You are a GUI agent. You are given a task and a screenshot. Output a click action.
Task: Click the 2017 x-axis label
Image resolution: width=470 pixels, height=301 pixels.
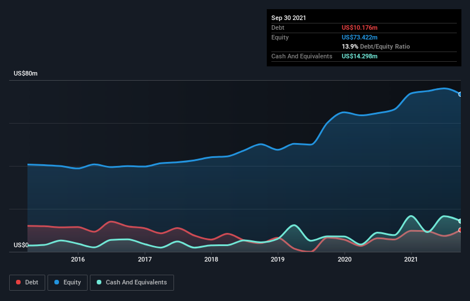pyautogui.click(x=144, y=259)
